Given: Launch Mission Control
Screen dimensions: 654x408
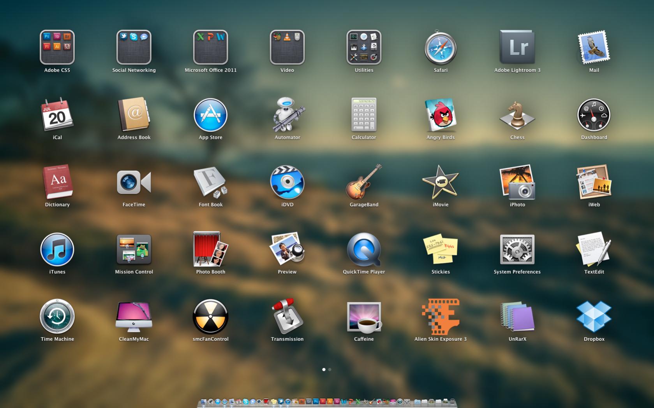Looking at the screenshot, I should click(x=134, y=249).
